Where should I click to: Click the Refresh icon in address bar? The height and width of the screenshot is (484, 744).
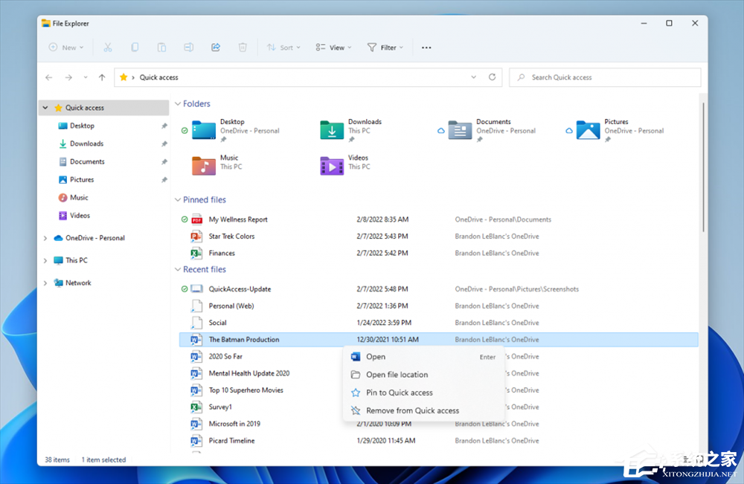pos(492,77)
